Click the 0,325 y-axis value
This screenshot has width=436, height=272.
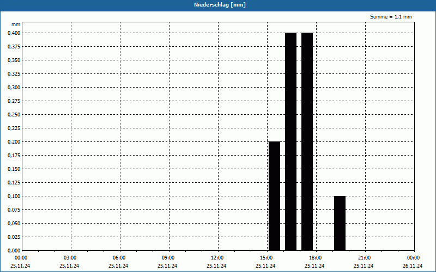coord(14,74)
